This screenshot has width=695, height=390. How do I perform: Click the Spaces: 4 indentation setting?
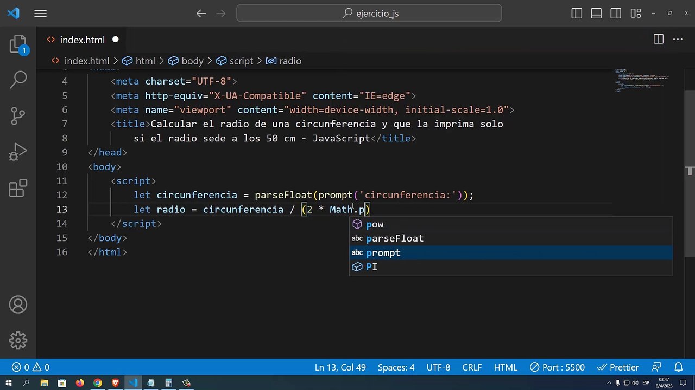point(396,367)
